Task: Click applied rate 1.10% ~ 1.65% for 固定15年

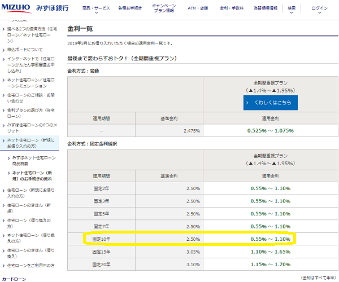Action: coord(271,252)
